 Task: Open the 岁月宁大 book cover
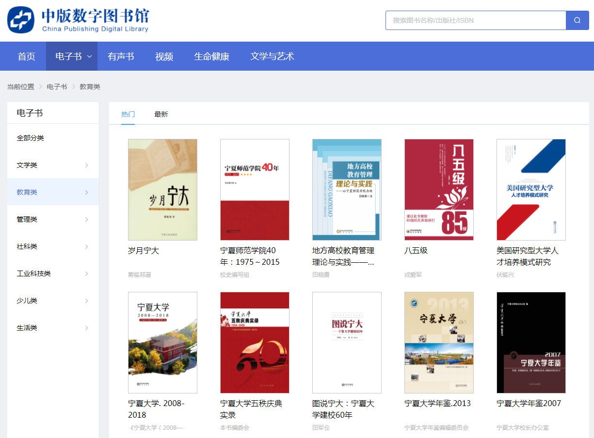pyautogui.click(x=162, y=190)
